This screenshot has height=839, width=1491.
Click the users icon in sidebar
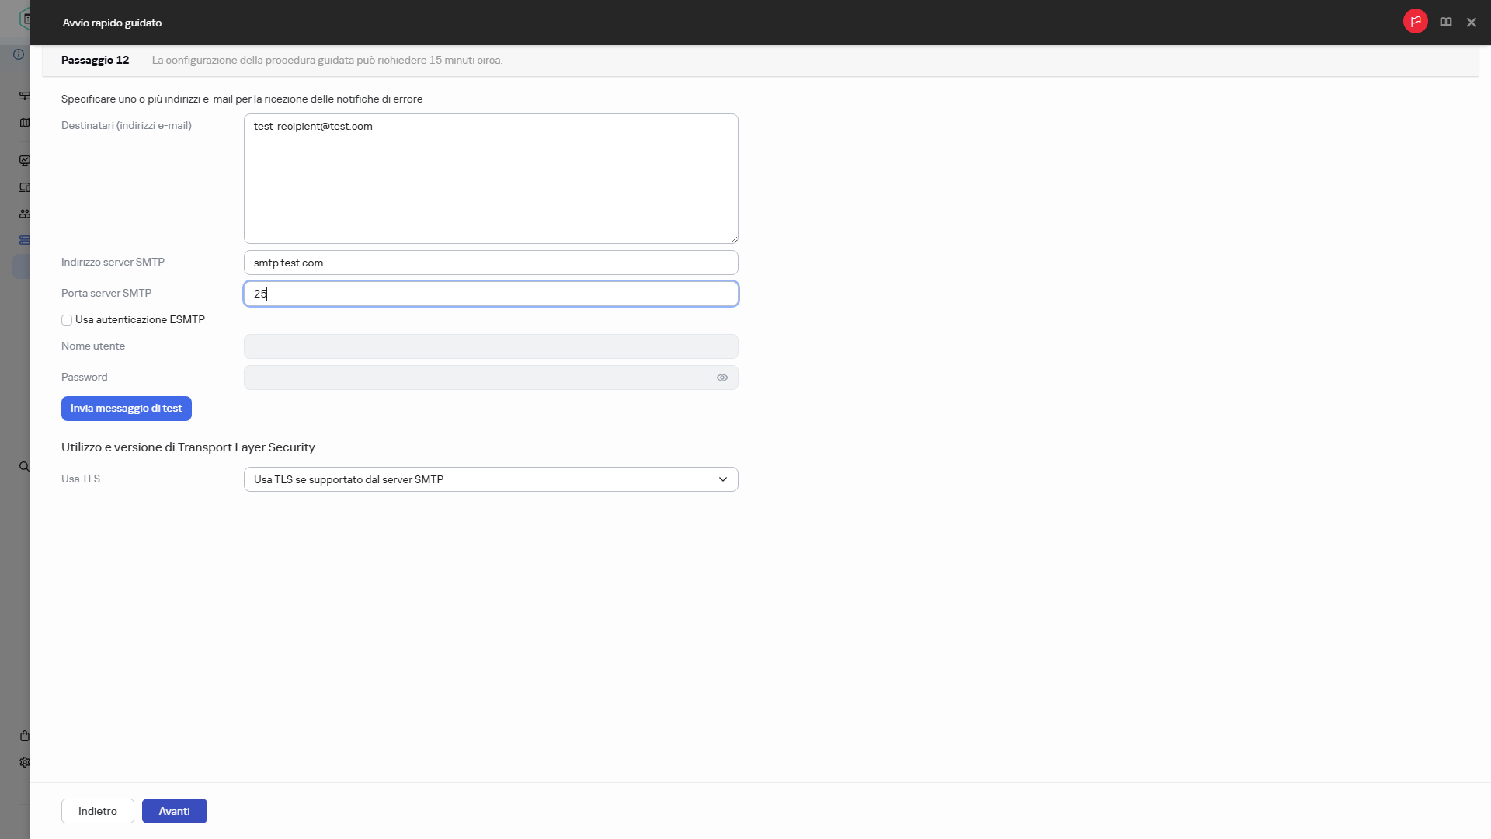coord(24,214)
